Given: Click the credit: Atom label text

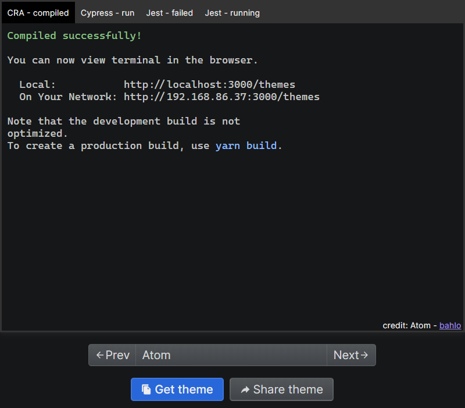Looking at the screenshot, I should [406, 325].
